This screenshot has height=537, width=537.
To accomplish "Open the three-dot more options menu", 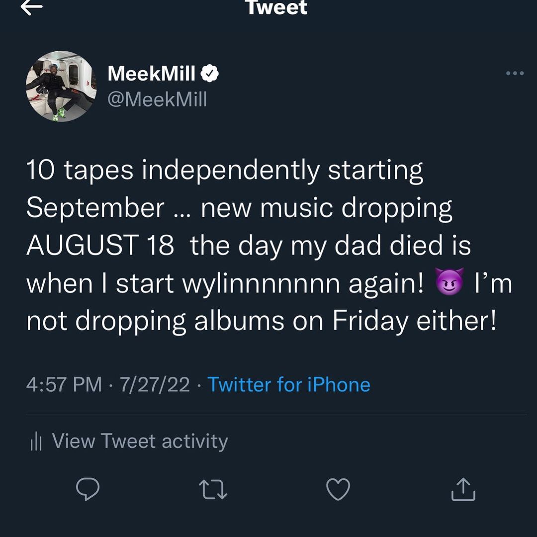I will click(515, 74).
